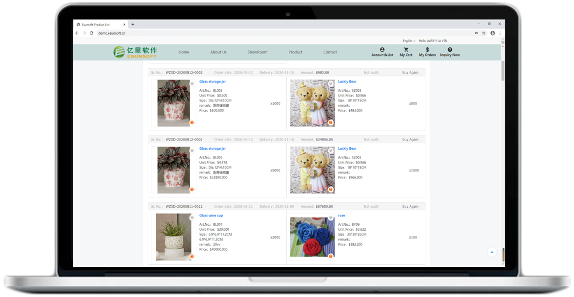
Task: Click order number WZXD-20200811-0012
Action: click(x=184, y=207)
